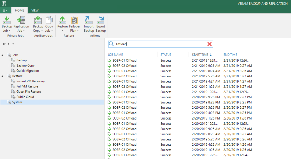Viewport: 291px width, 159px height.
Task: Open Copy Job dropdown arrow
Action: (x=52, y=31)
